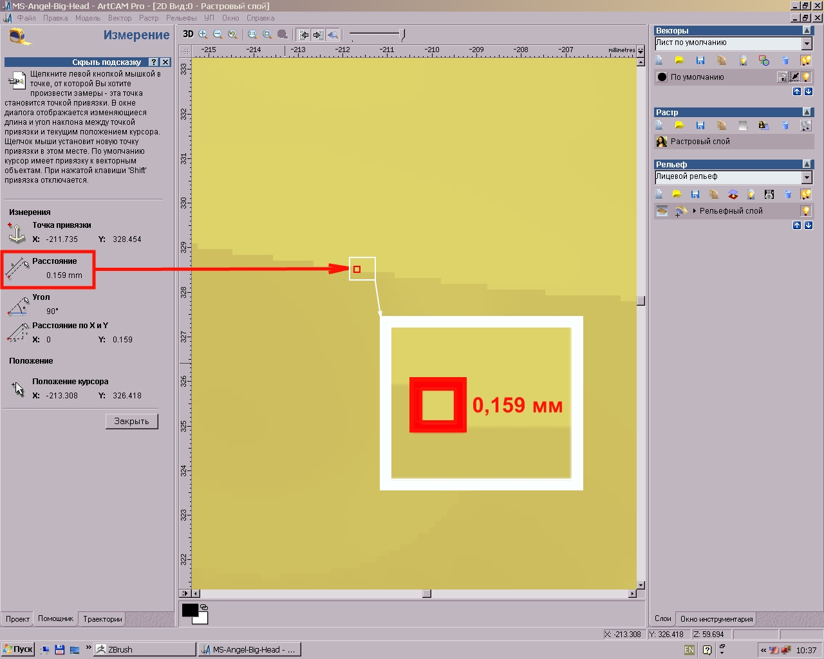
Task: Switch to the 3D view
Action: 188,34
